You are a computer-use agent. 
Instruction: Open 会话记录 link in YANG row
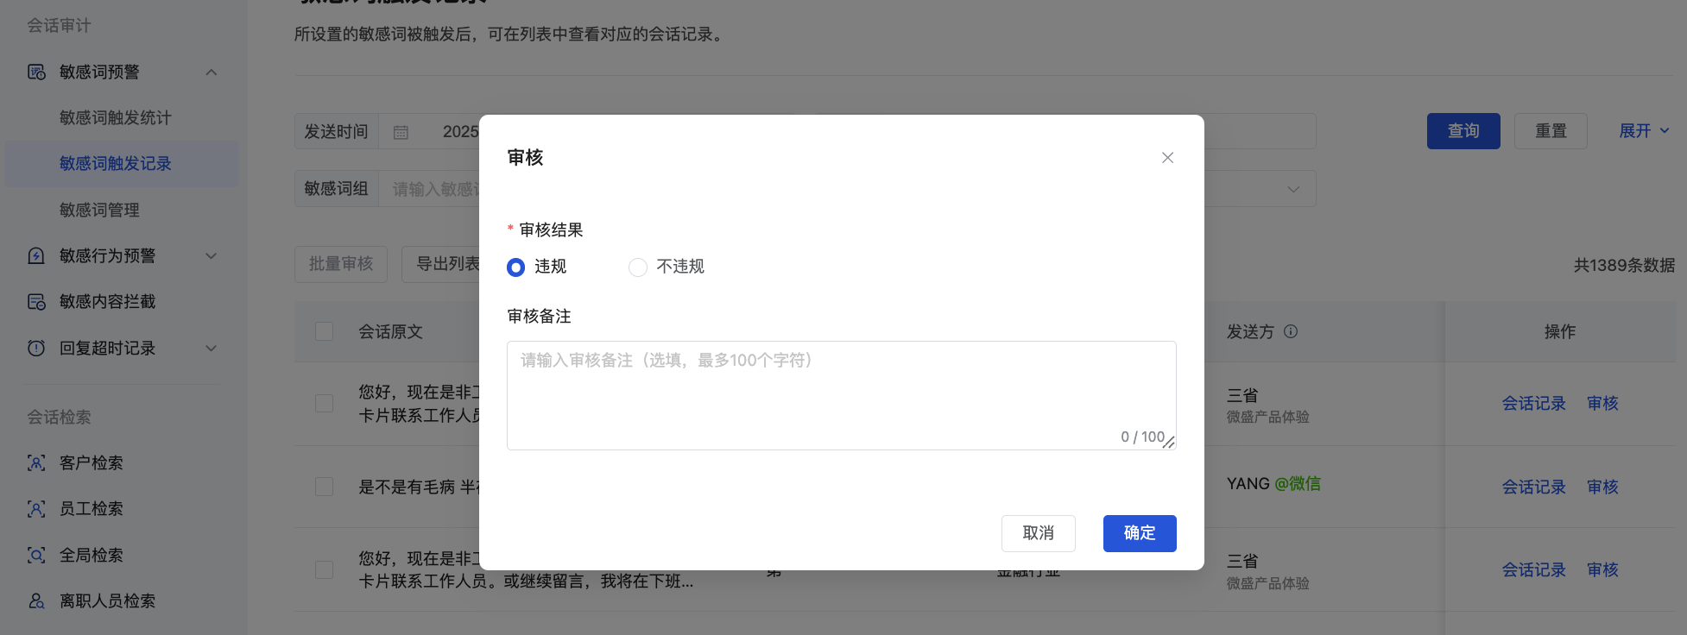[x=1534, y=487]
